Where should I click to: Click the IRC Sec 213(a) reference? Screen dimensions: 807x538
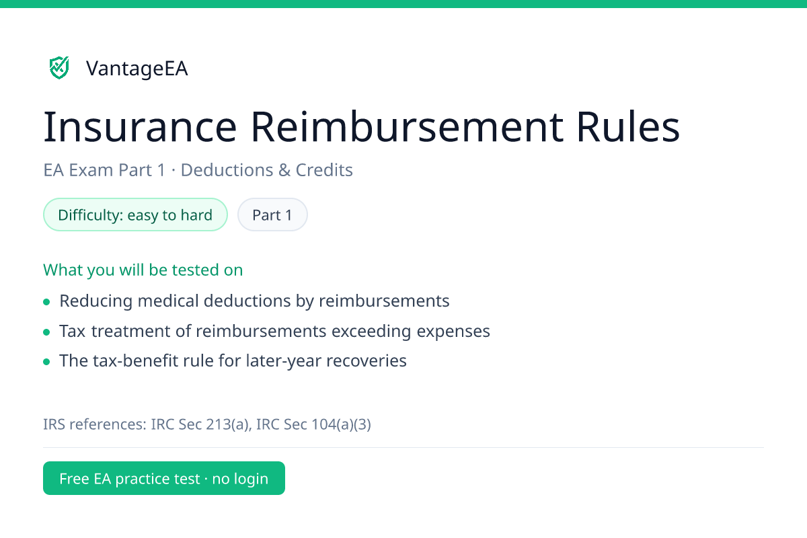200,424
